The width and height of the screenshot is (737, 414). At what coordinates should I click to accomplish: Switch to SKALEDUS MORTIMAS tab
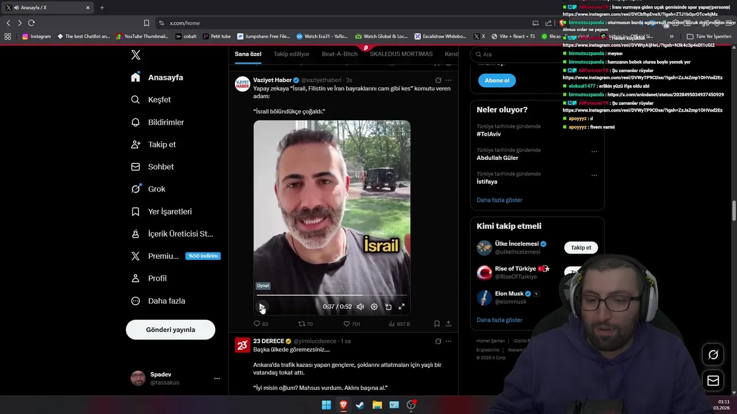click(x=401, y=54)
